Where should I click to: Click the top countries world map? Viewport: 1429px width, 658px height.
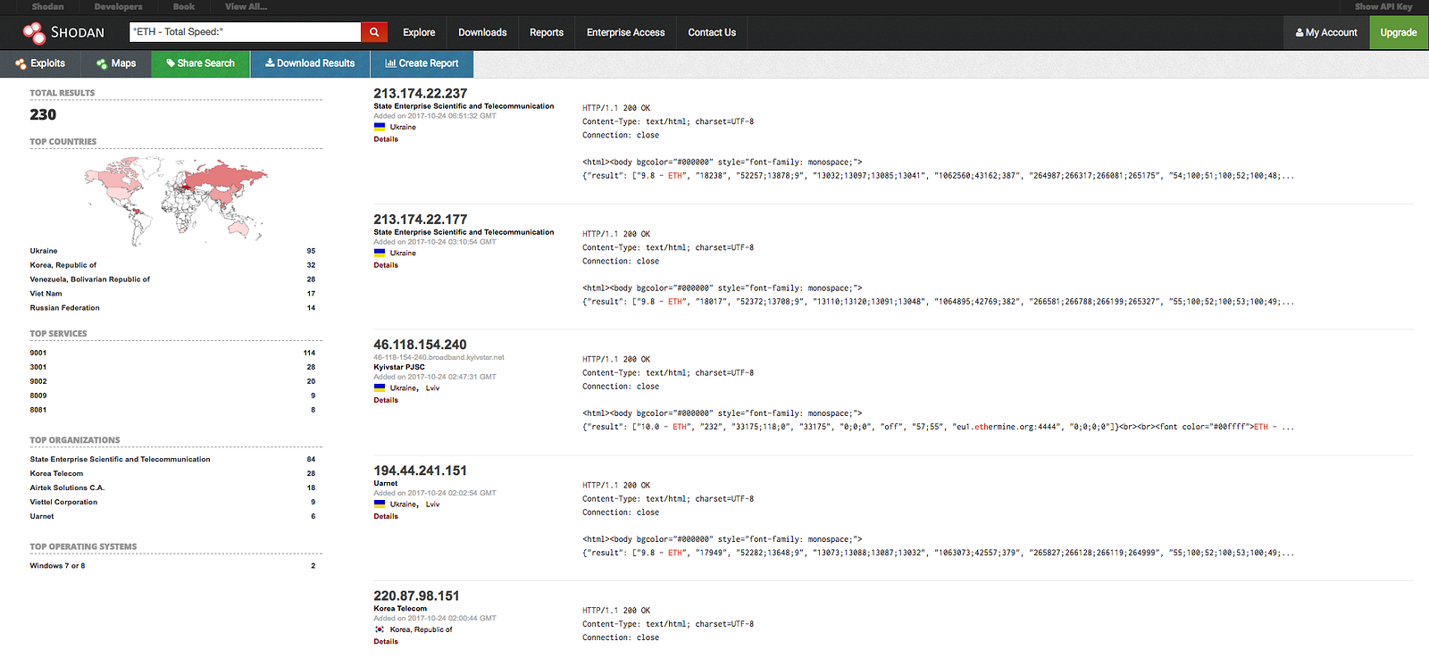[176, 201]
